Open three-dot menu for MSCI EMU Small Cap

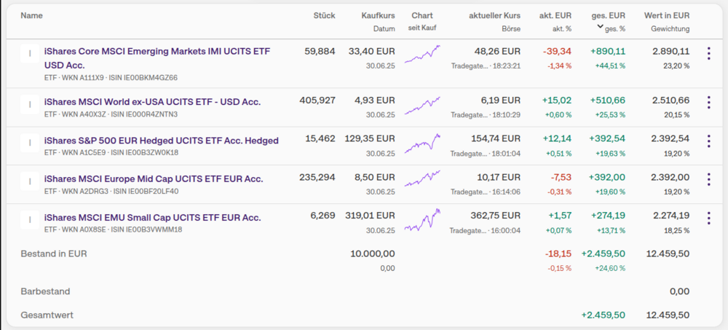(x=708, y=218)
